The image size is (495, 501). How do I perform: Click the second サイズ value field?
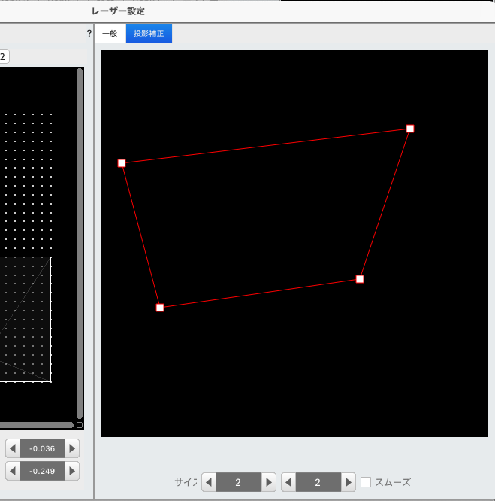tap(318, 482)
